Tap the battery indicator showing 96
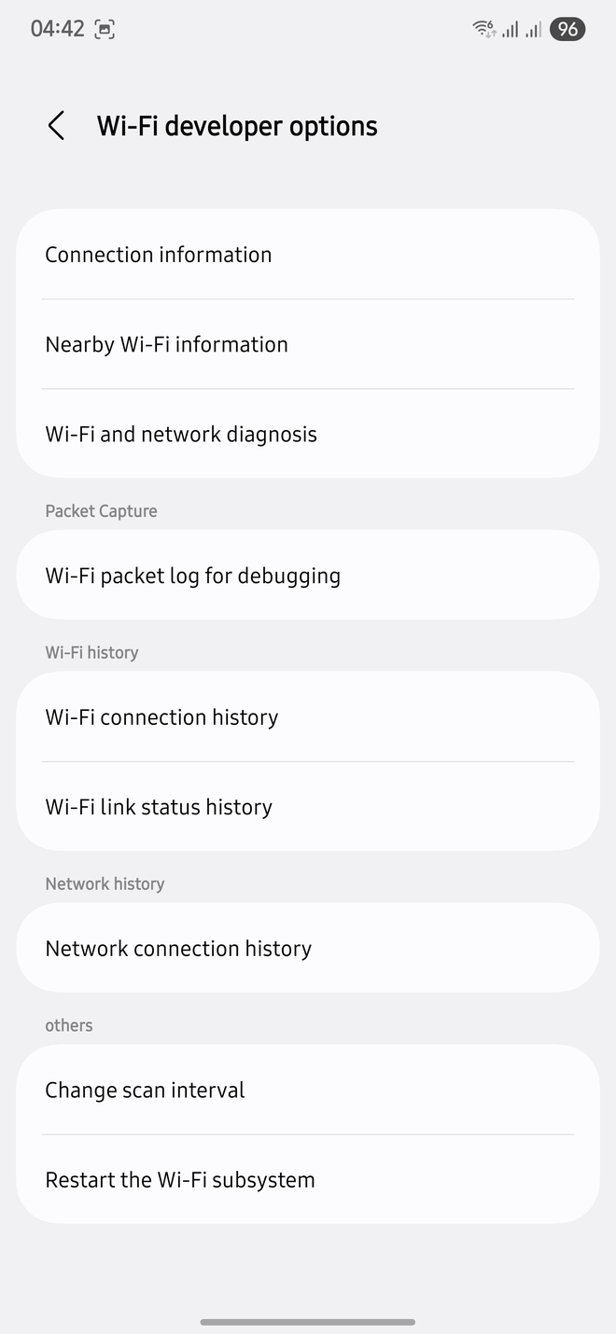The width and height of the screenshot is (616, 1334). (567, 29)
